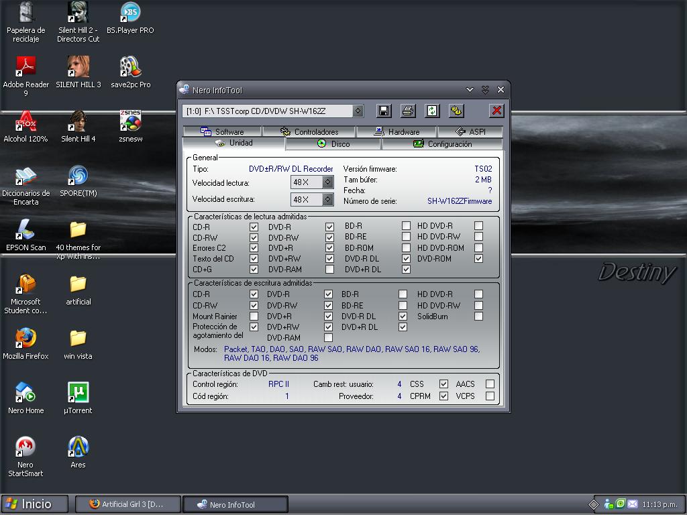The image size is (687, 515).
Task: Select the Unidad tab
Action: [x=234, y=144]
